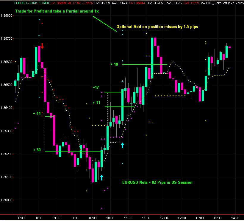
Task: Click the 12:00 time axis label
Action: 164,218
